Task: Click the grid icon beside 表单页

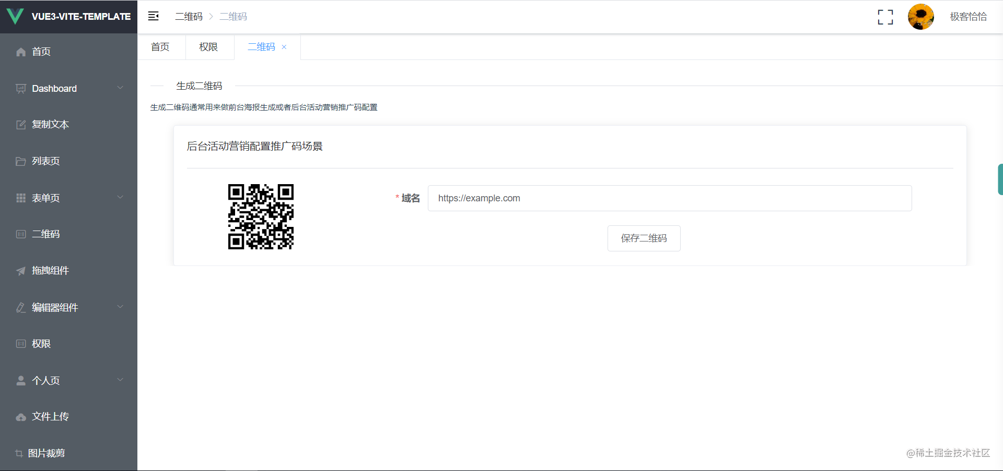Action: tap(21, 198)
